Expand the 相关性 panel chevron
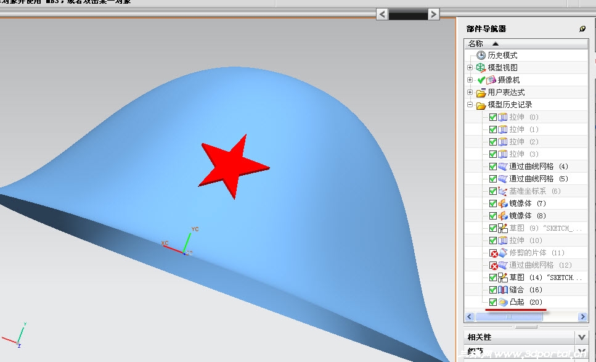Viewport: 596px width, 362px height. pos(582,337)
